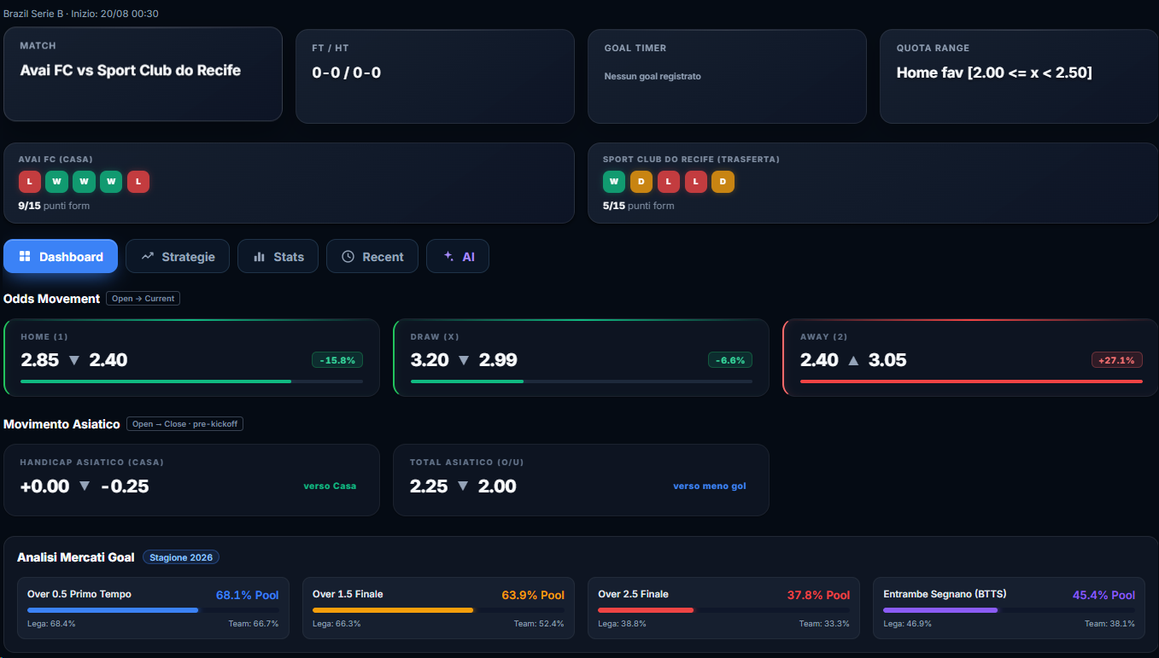Click the down arrow in Handicap Asiatico
Image resolution: width=1159 pixels, height=658 pixels.
pos(85,486)
